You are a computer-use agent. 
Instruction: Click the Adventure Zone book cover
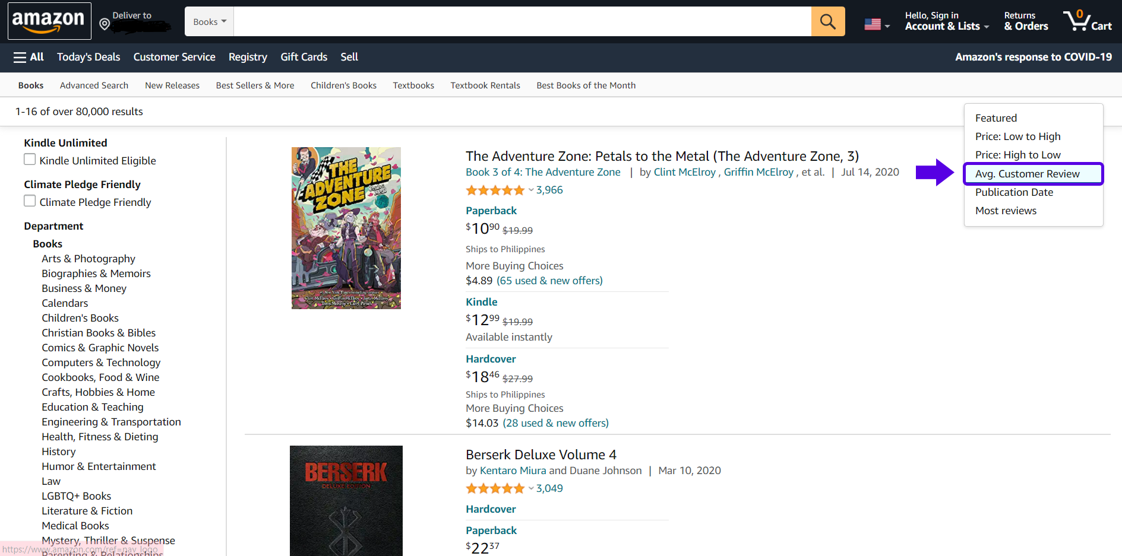coord(346,228)
